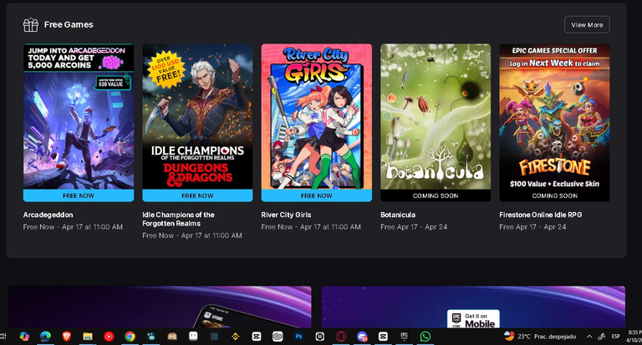642x345 pixels.
Task: Open the Idle Champions cover art thumbnail
Action: pyautogui.click(x=197, y=117)
